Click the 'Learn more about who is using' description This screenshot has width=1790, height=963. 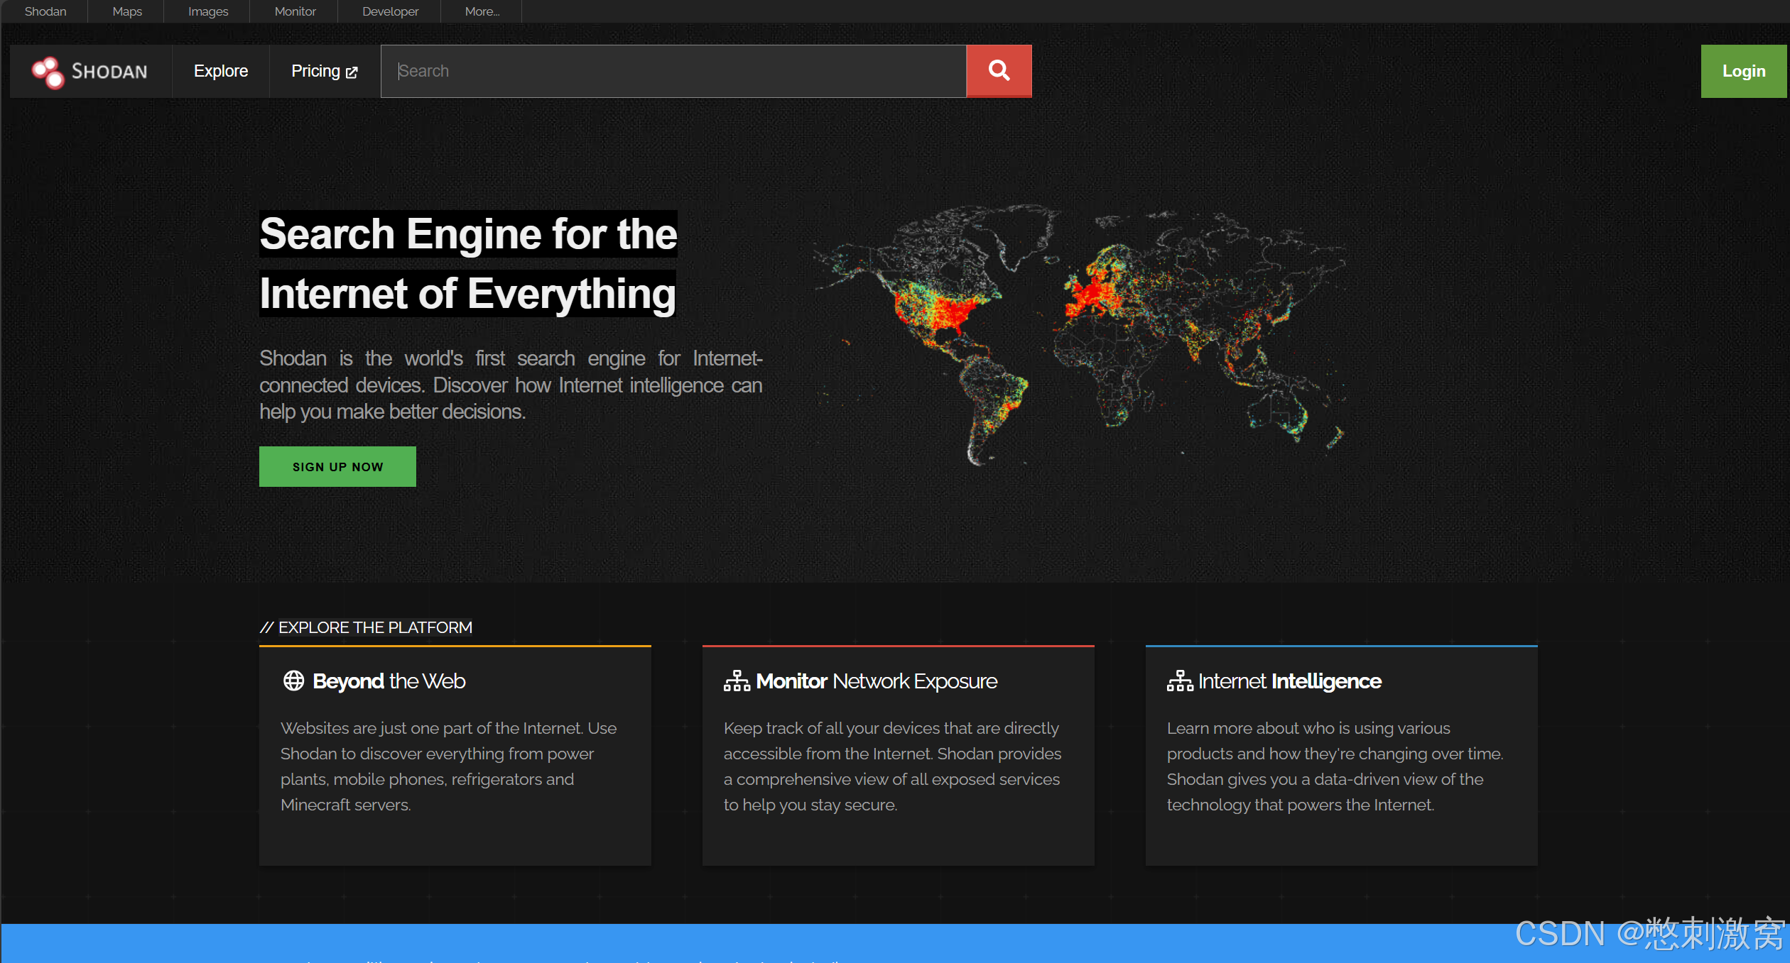tap(1335, 766)
